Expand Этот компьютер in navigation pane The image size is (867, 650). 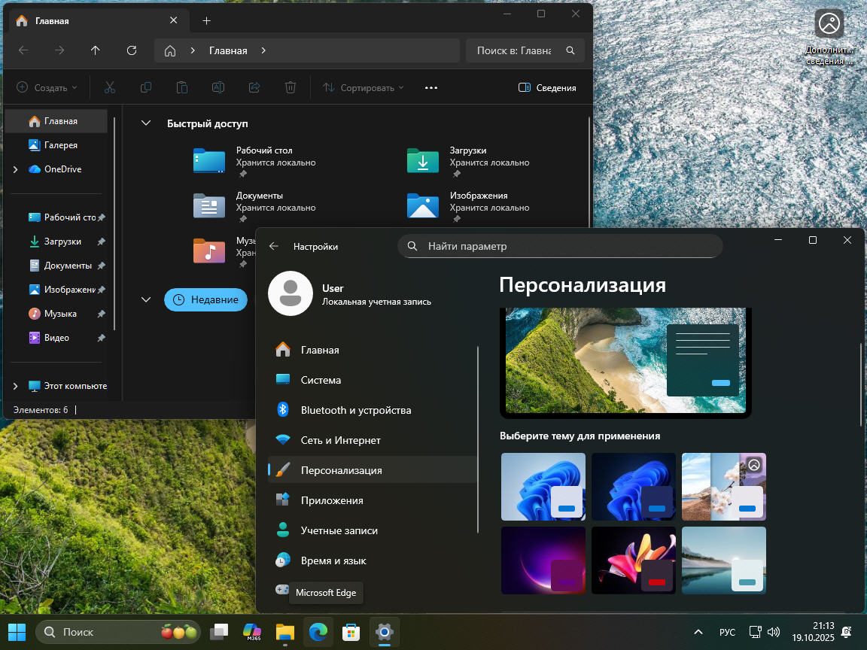click(16, 387)
